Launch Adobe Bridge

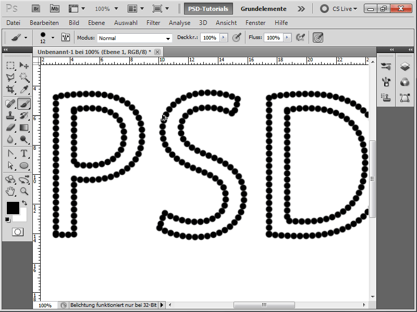[36, 9]
